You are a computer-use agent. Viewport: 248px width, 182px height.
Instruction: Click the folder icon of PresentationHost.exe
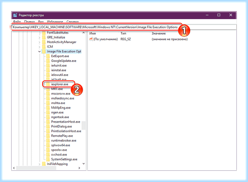(x=48, y=122)
